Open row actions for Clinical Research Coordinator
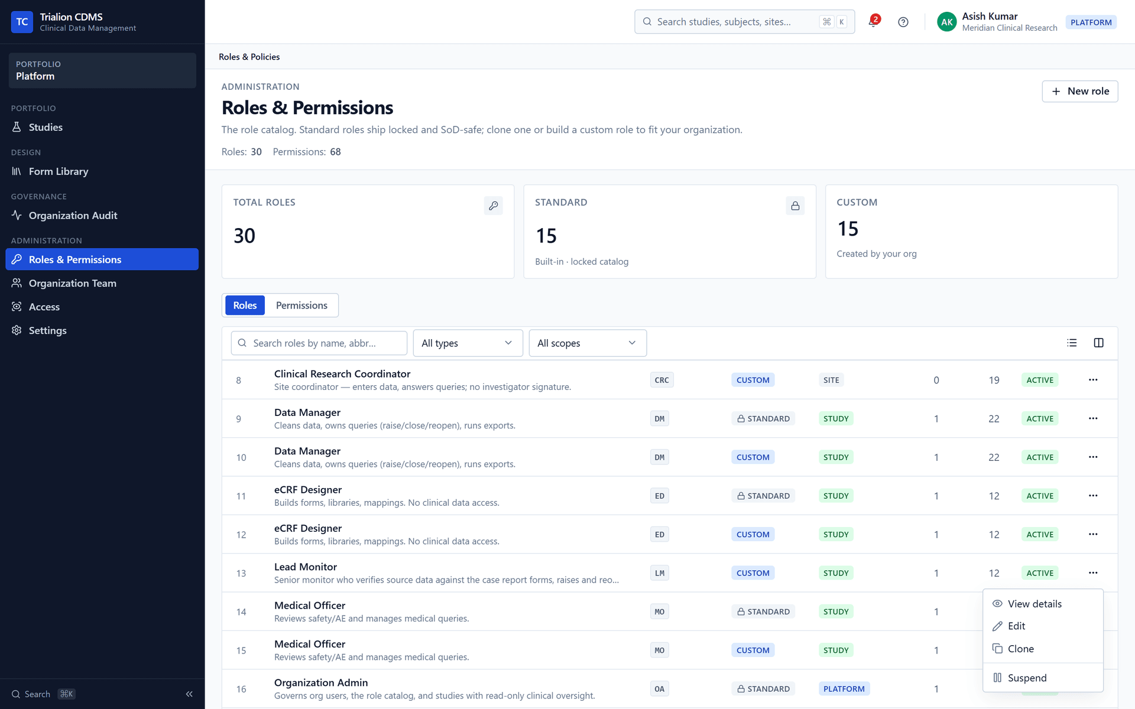1135x709 pixels. point(1093,380)
